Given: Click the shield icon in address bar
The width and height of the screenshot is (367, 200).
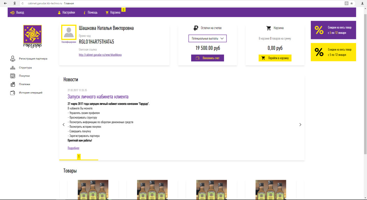Looking at the screenshot, I should pyautogui.click(x=346, y=3).
